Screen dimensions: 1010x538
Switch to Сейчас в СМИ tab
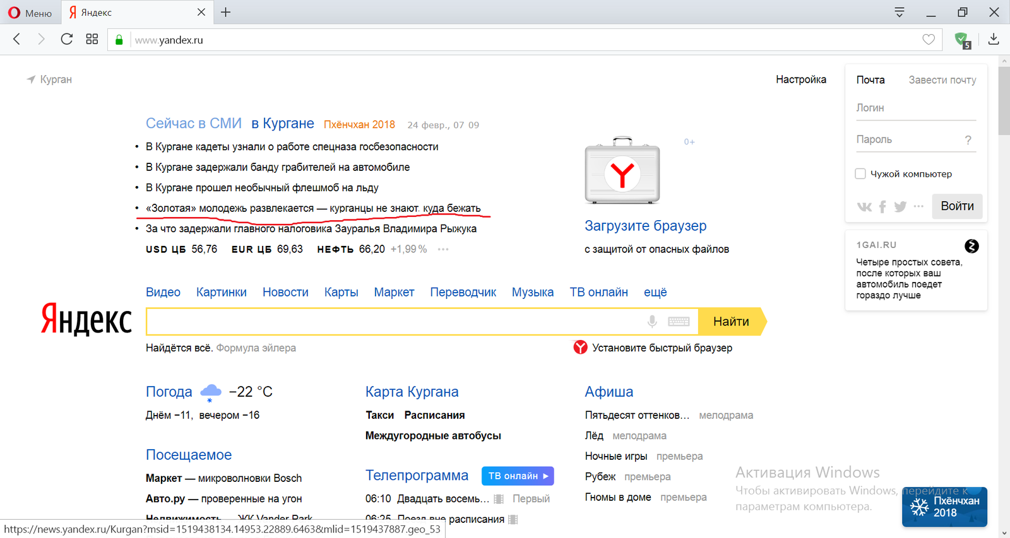194,124
